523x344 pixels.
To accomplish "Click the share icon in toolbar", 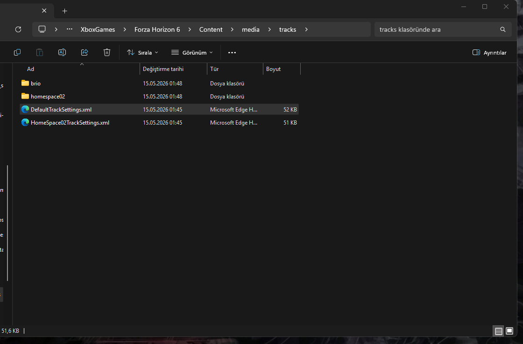I will click(85, 52).
